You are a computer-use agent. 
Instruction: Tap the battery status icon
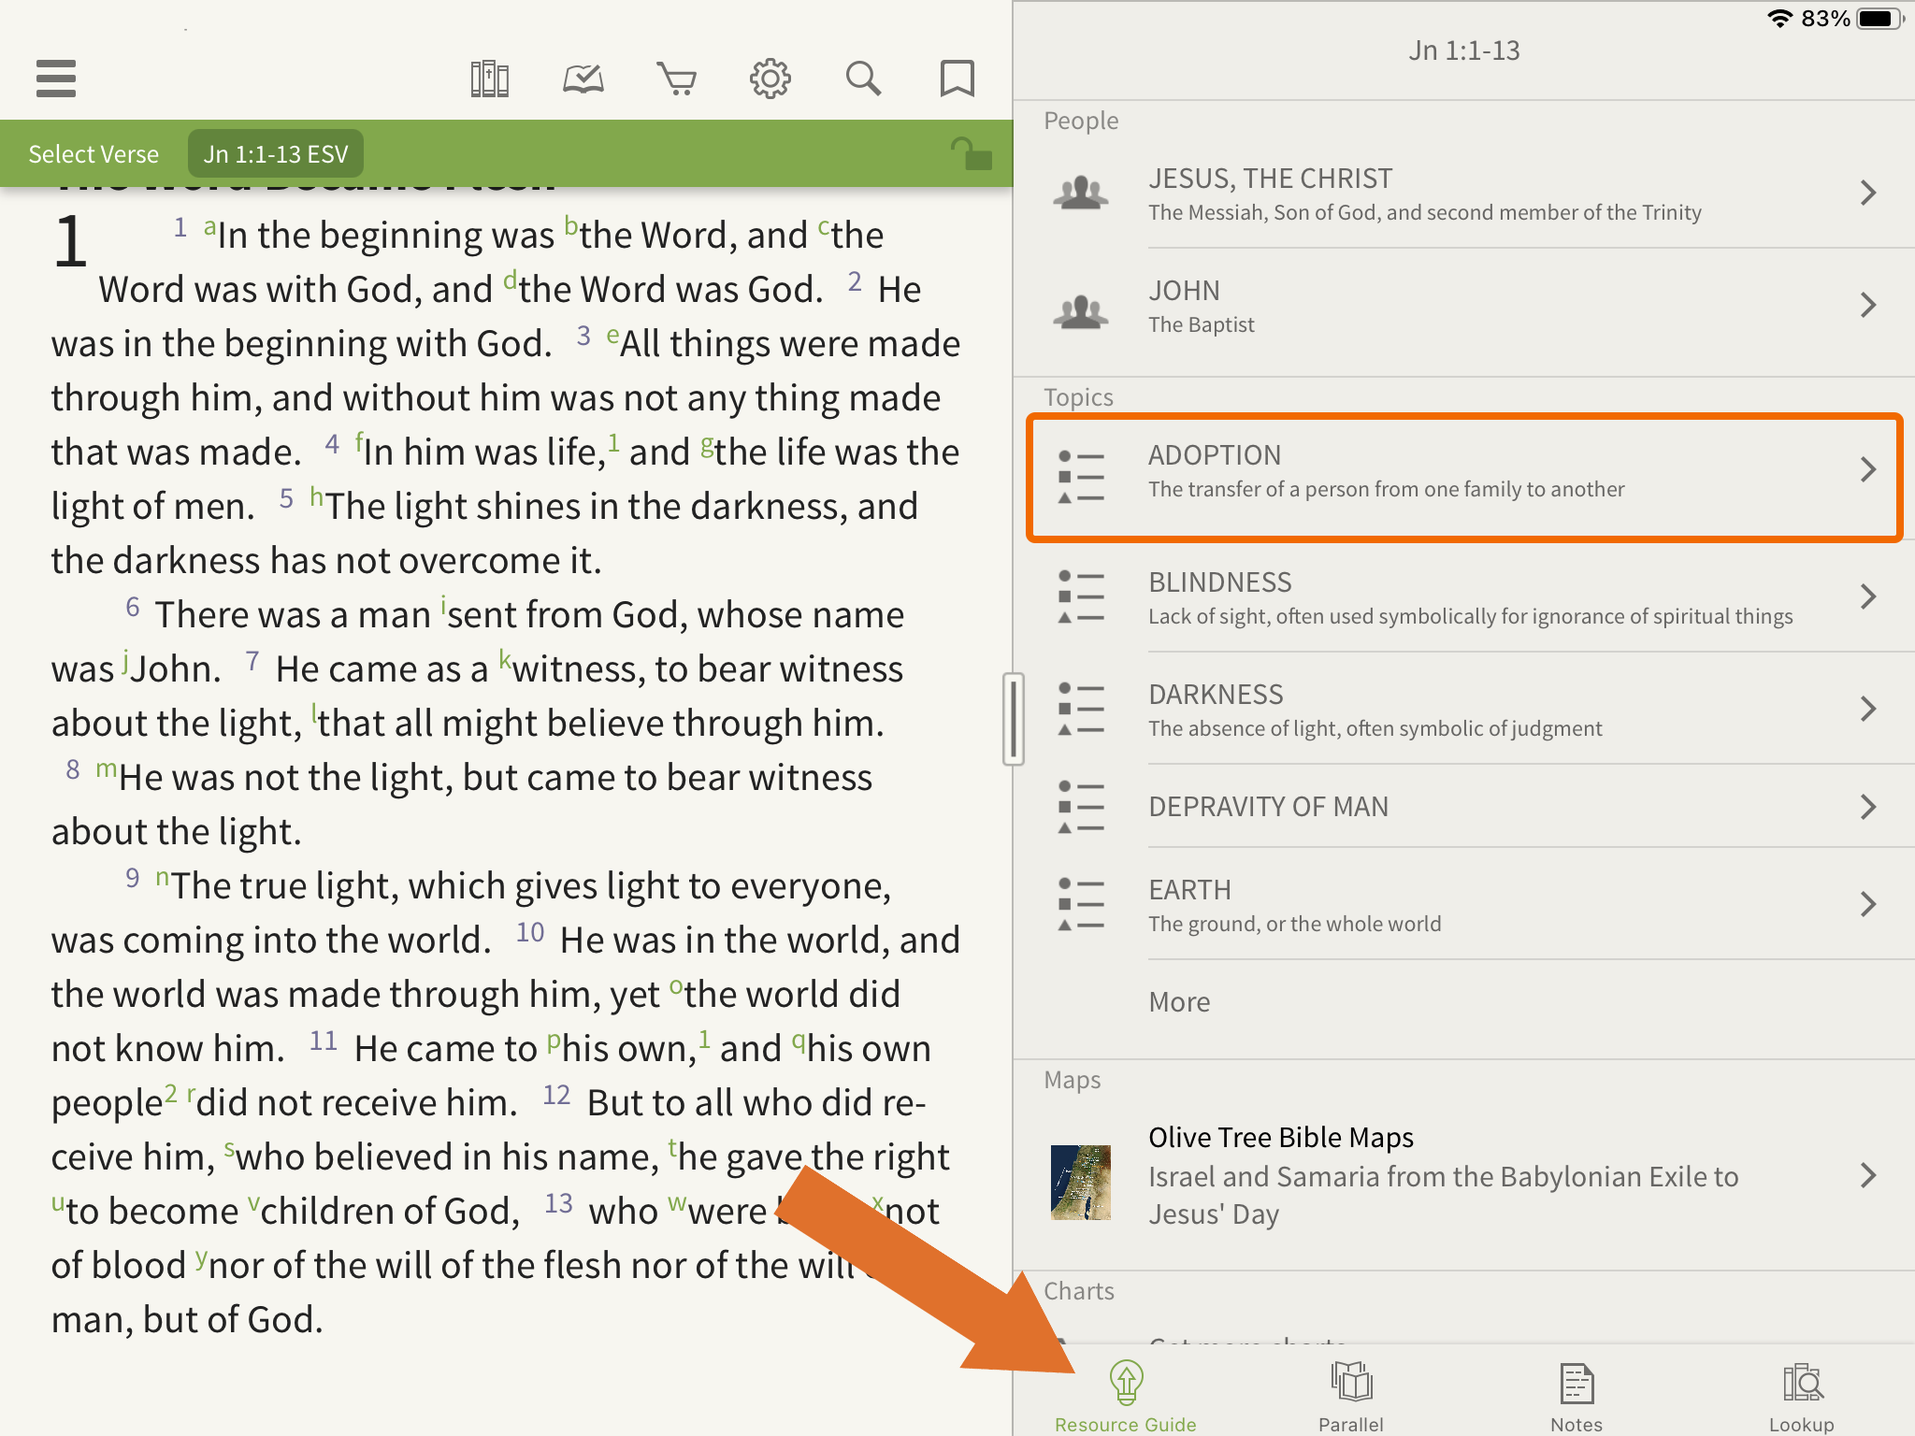coord(1879,19)
